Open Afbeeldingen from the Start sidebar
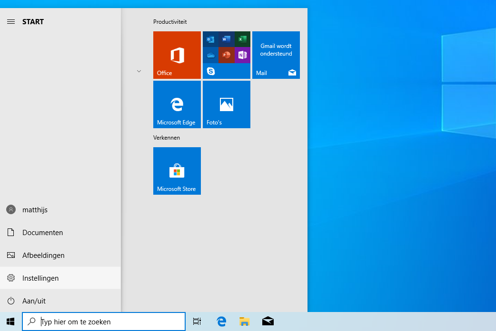The image size is (496, 331). tap(43, 255)
